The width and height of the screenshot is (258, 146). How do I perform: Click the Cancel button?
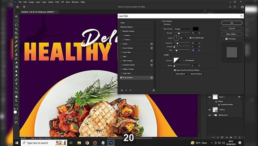coord(232,28)
